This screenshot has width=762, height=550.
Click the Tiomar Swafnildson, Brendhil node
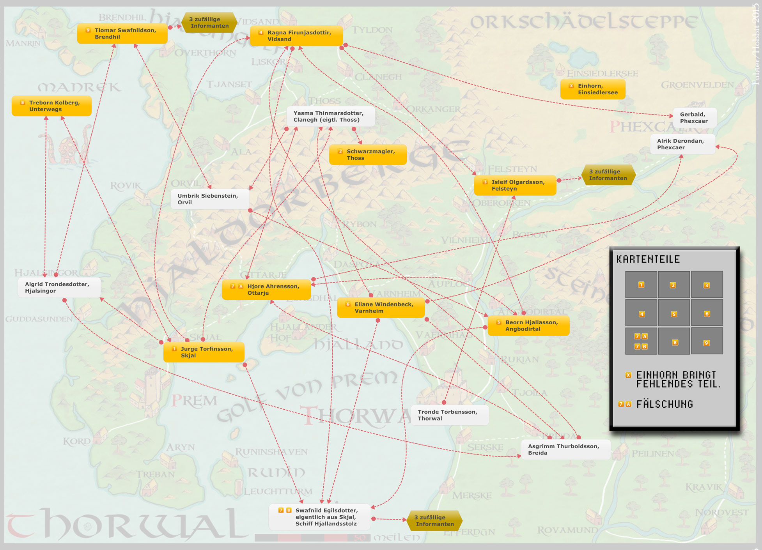pyautogui.click(x=122, y=34)
